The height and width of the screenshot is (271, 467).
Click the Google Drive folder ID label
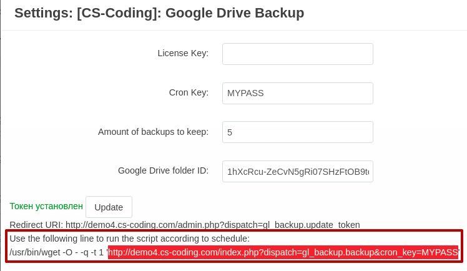tap(163, 170)
